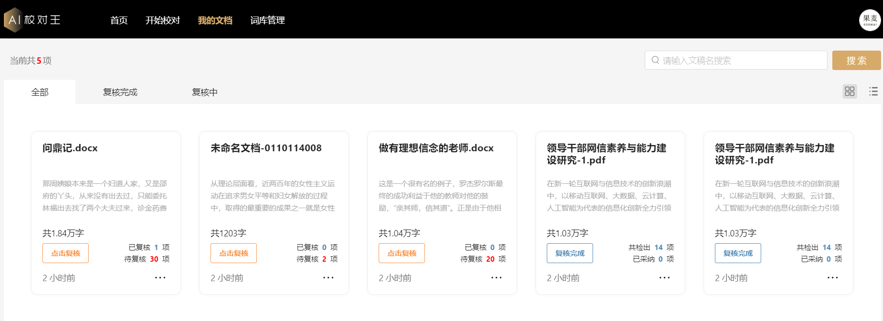Focus the document name search field

tap(741, 60)
